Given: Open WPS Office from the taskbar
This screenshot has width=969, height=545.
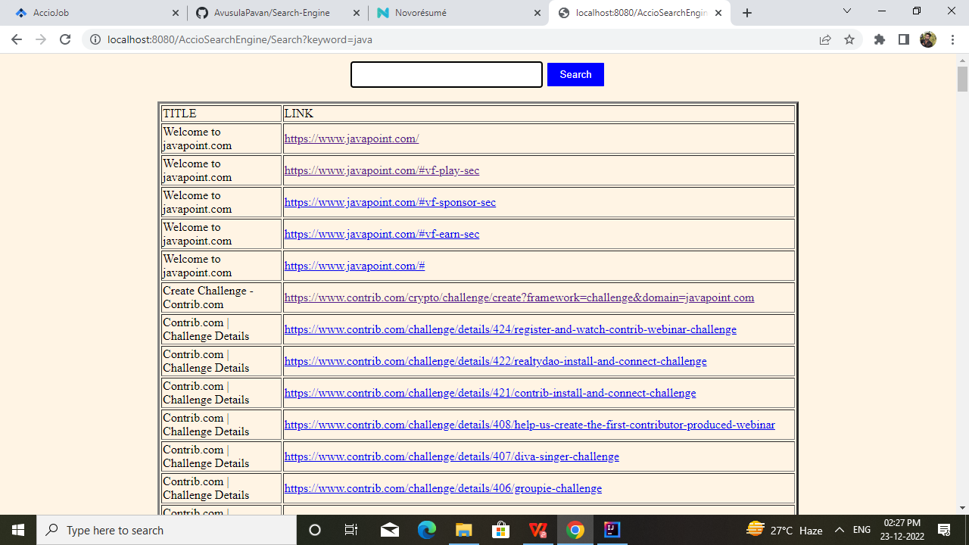Looking at the screenshot, I should [x=538, y=530].
